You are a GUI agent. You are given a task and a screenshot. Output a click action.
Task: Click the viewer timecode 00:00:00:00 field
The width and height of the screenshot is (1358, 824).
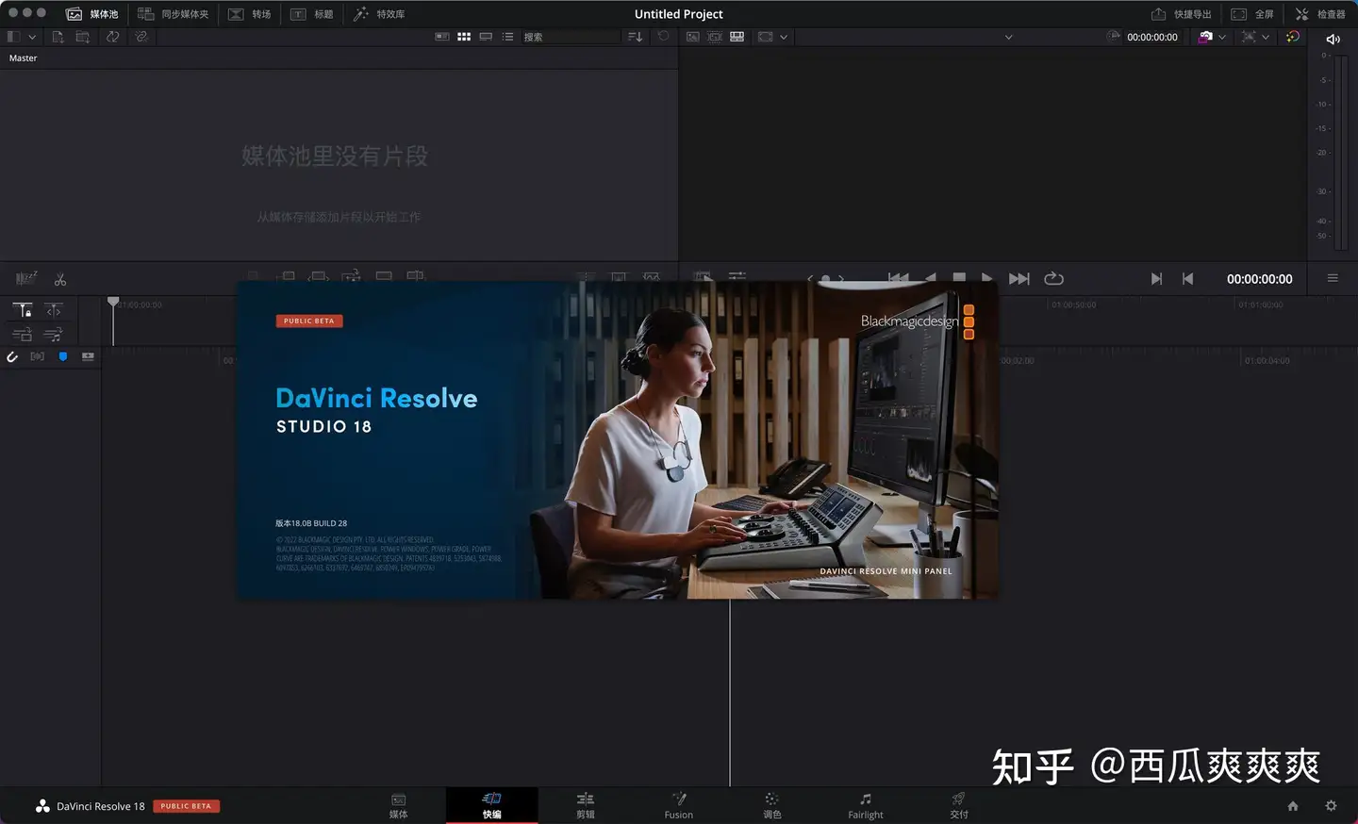(x=1152, y=37)
